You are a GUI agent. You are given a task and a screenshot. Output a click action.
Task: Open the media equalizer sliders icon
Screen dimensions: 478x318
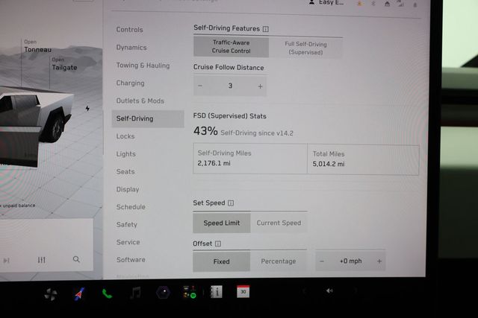point(42,260)
